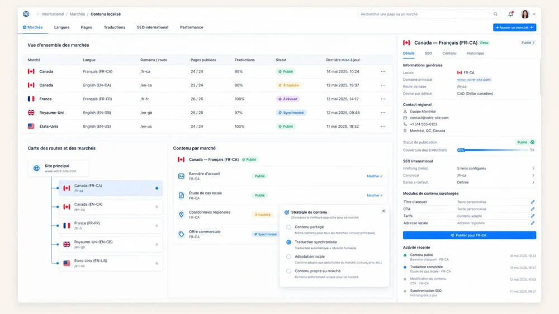Click the Couverture des traductions progress bar
This screenshot has width=559, height=314.
pos(492,150)
